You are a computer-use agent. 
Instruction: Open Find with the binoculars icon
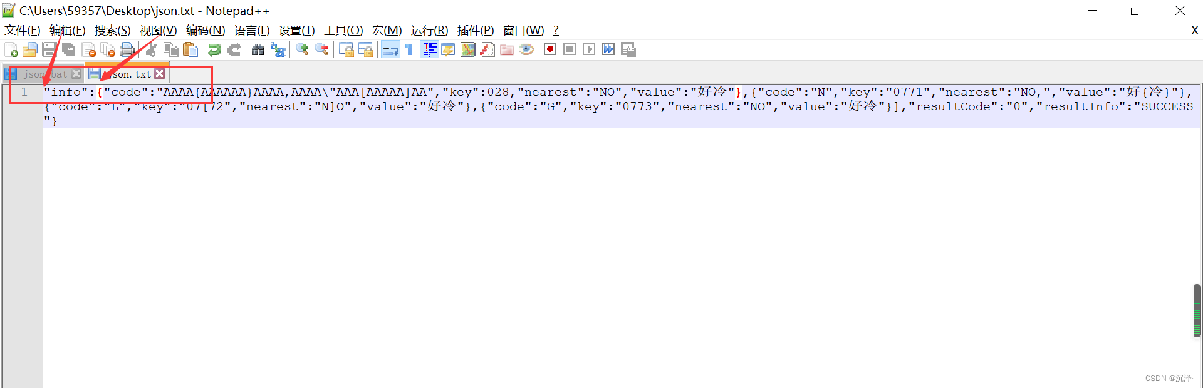tap(258, 49)
